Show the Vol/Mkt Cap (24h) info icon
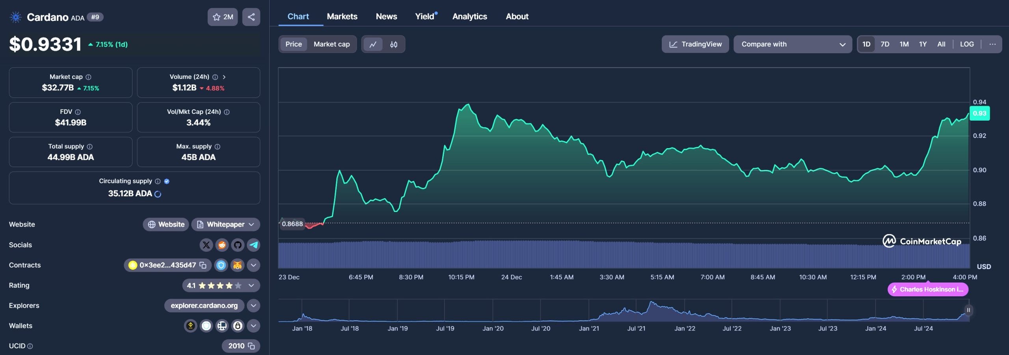 coord(227,112)
